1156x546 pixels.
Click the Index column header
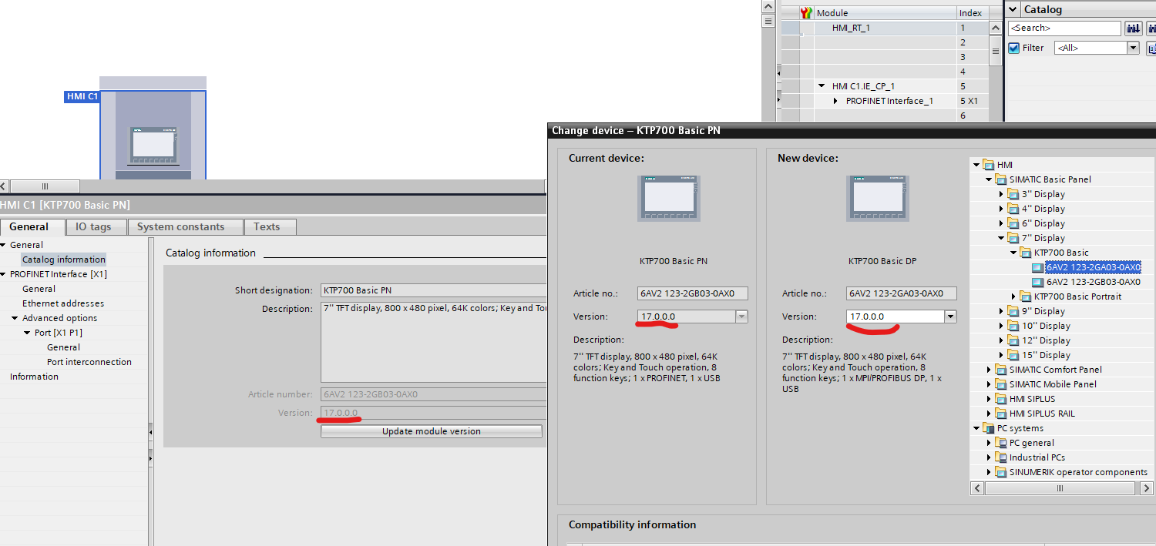pyautogui.click(x=972, y=12)
